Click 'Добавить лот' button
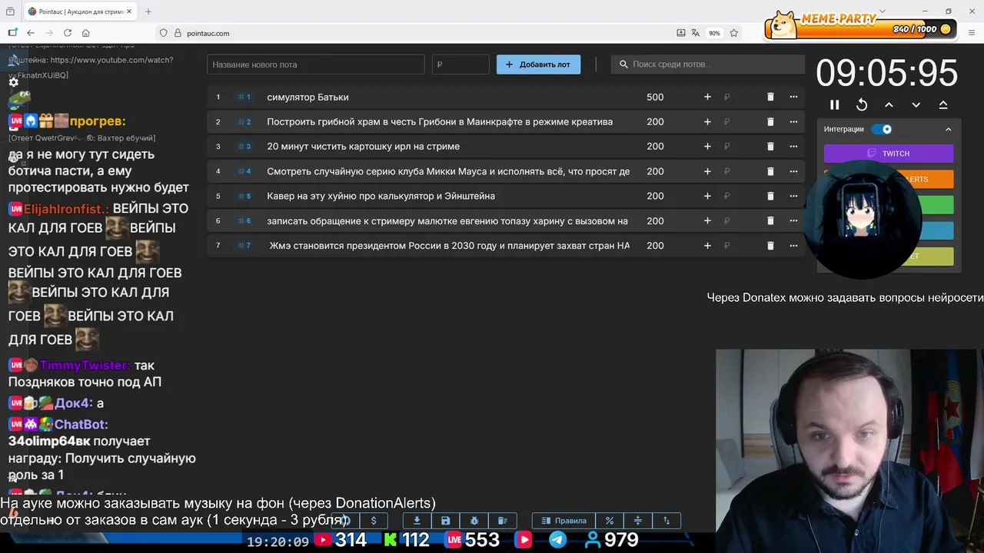The image size is (984, 553). pyautogui.click(x=538, y=65)
